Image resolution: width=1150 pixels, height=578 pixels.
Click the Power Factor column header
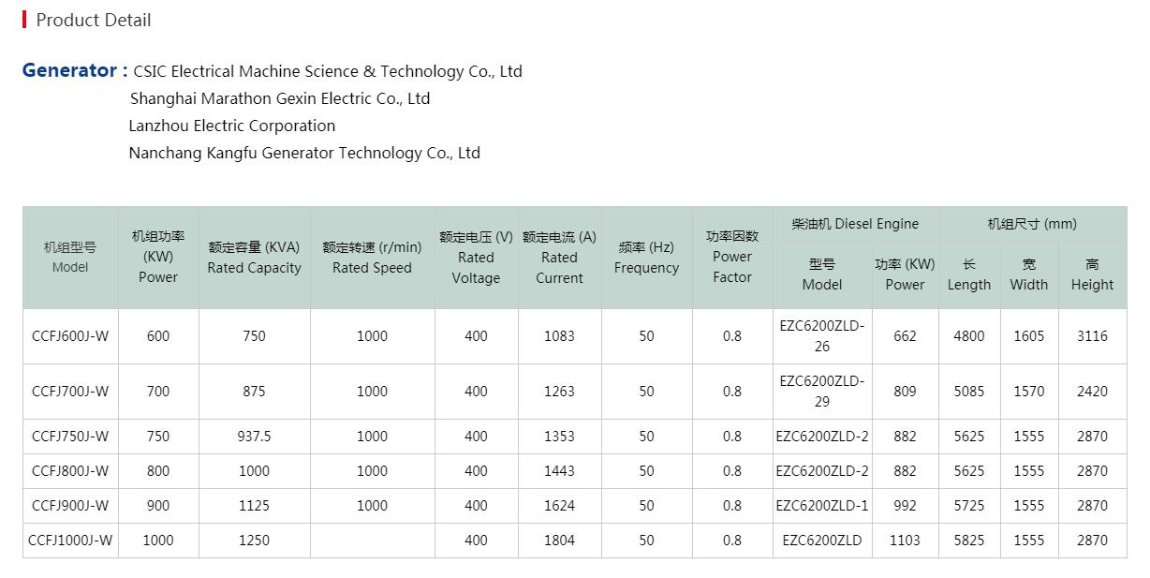731,257
